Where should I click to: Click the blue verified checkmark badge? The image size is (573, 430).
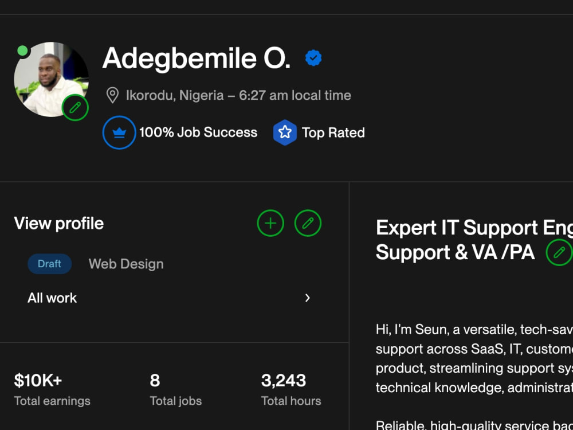313,58
